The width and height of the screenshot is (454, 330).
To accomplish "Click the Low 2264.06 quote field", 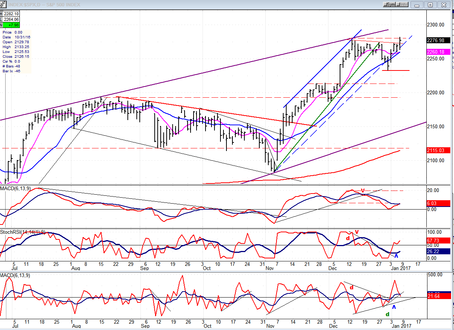I will [11, 19].
